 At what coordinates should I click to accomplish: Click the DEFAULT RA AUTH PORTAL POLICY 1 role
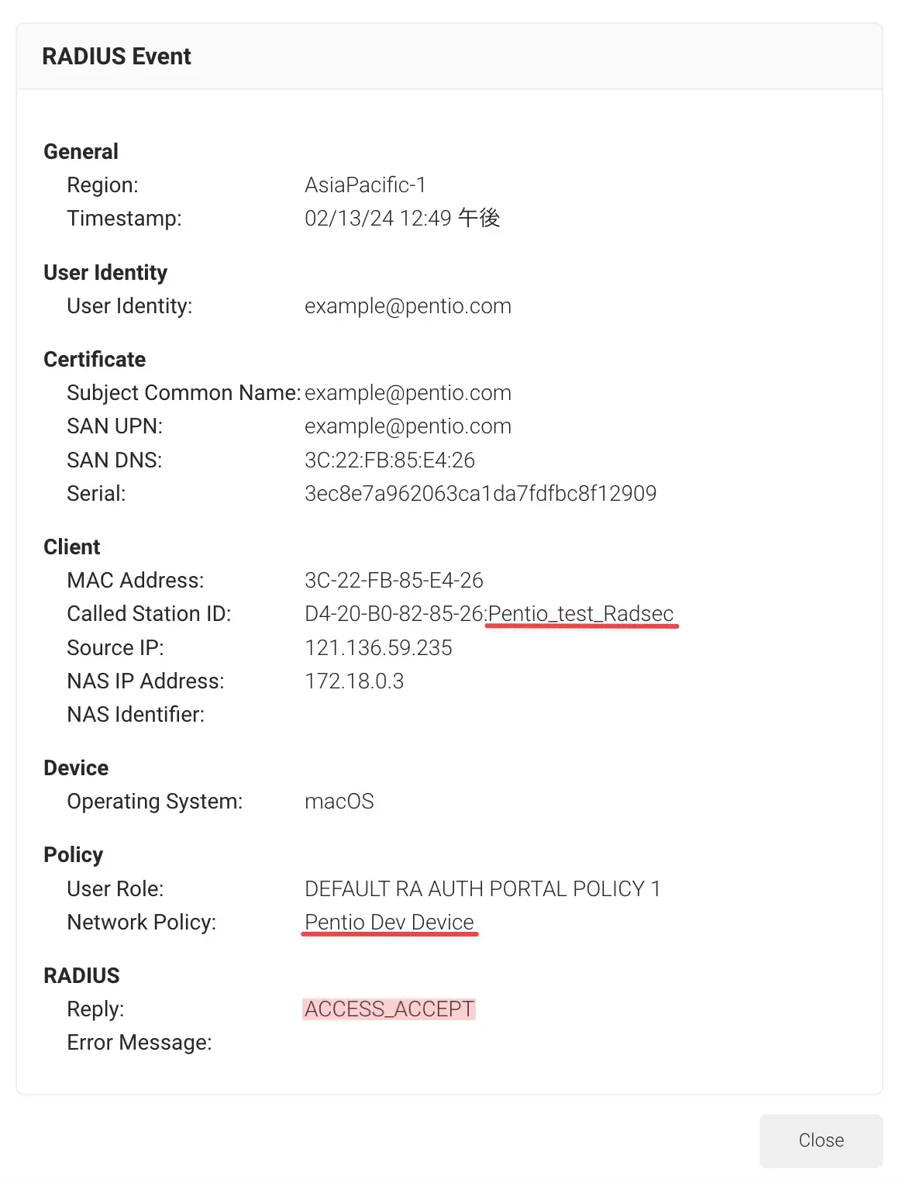(482, 888)
